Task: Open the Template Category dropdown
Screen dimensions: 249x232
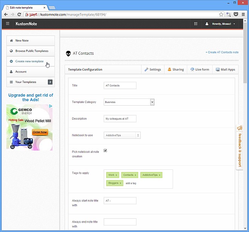Action: click(129, 102)
